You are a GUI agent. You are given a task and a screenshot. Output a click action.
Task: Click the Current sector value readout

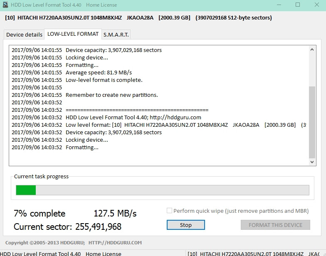(x=98, y=227)
